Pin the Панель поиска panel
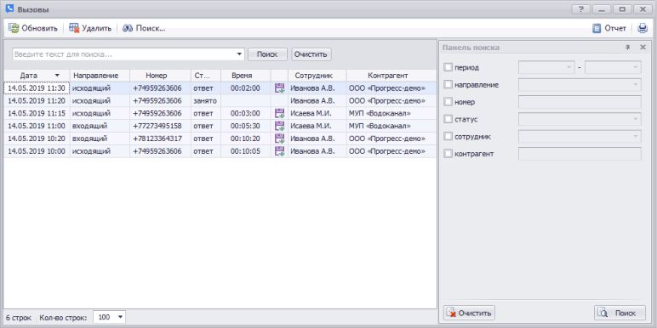The width and height of the screenshot is (657, 328). [628, 48]
